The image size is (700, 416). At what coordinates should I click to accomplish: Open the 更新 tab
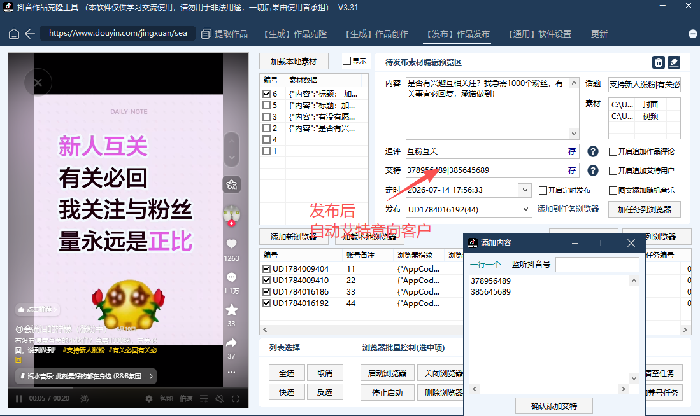[599, 34]
